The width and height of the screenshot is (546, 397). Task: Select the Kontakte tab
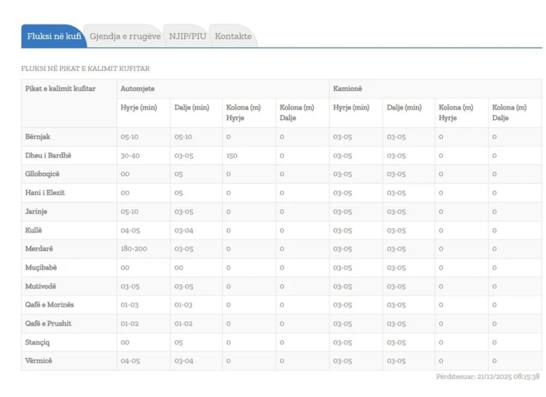233,36
